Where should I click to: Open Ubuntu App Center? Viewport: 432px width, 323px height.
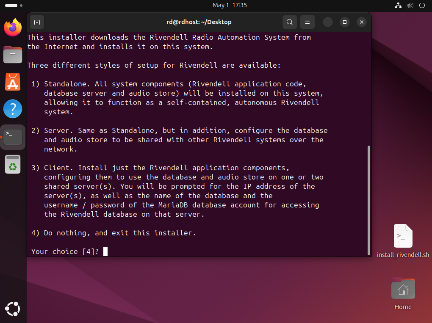coord(13,82)
